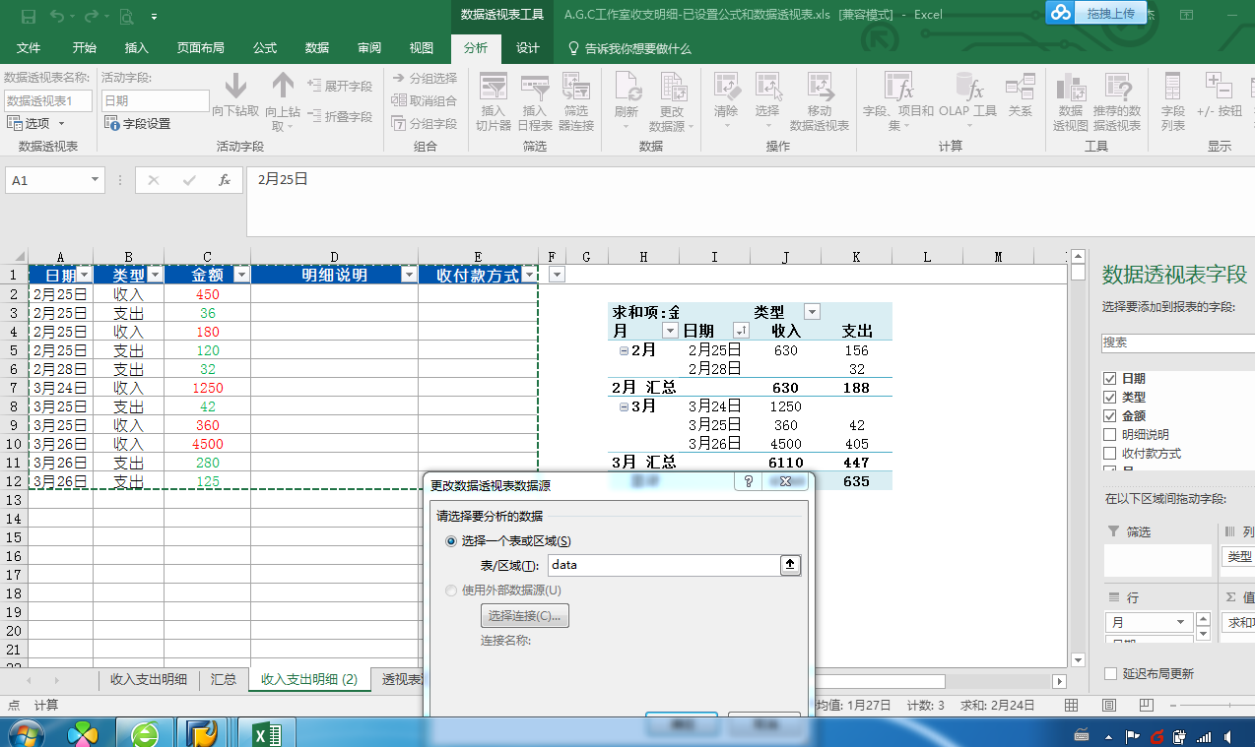Switch to 公式 ribbon tab
The width and height of the screenshot is (1255, 747).
click(265, 48)
